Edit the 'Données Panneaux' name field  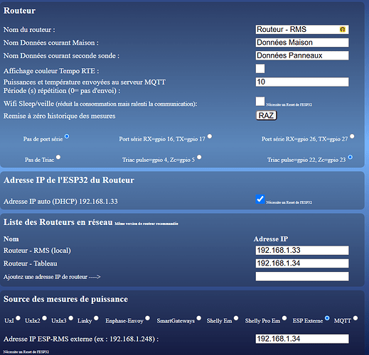pyautogui.click(x=302, y=55)
